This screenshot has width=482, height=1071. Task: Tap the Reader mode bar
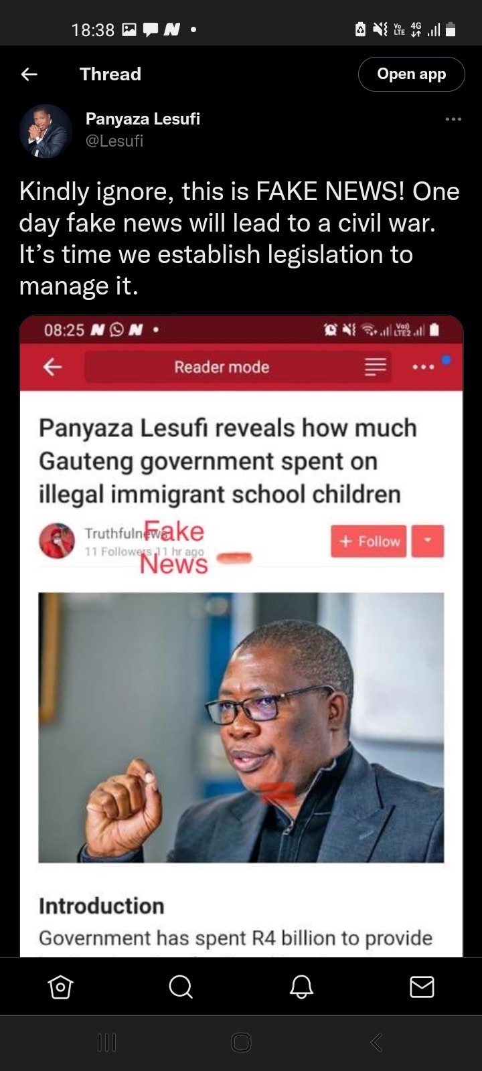pyautogui.click(x=222, y=367)
